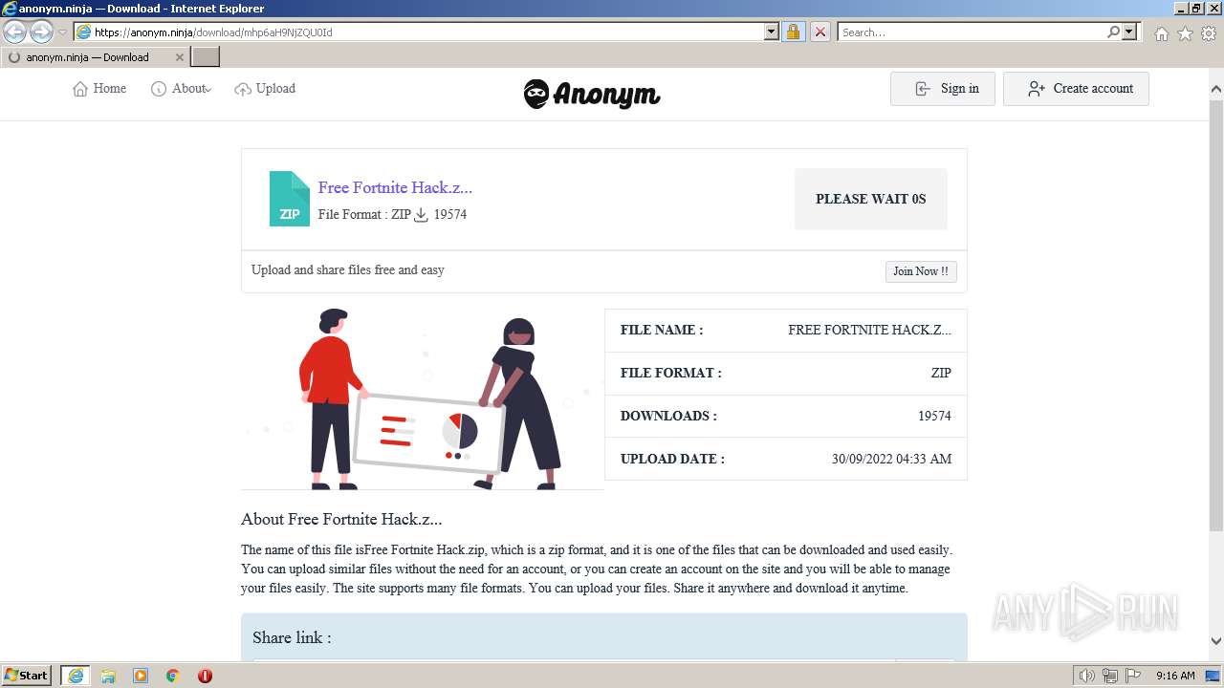Image resolution: width=1224 pixels, height=688 pixels.
Task: Open Favorites star icon
Action: pos(1185,33)
